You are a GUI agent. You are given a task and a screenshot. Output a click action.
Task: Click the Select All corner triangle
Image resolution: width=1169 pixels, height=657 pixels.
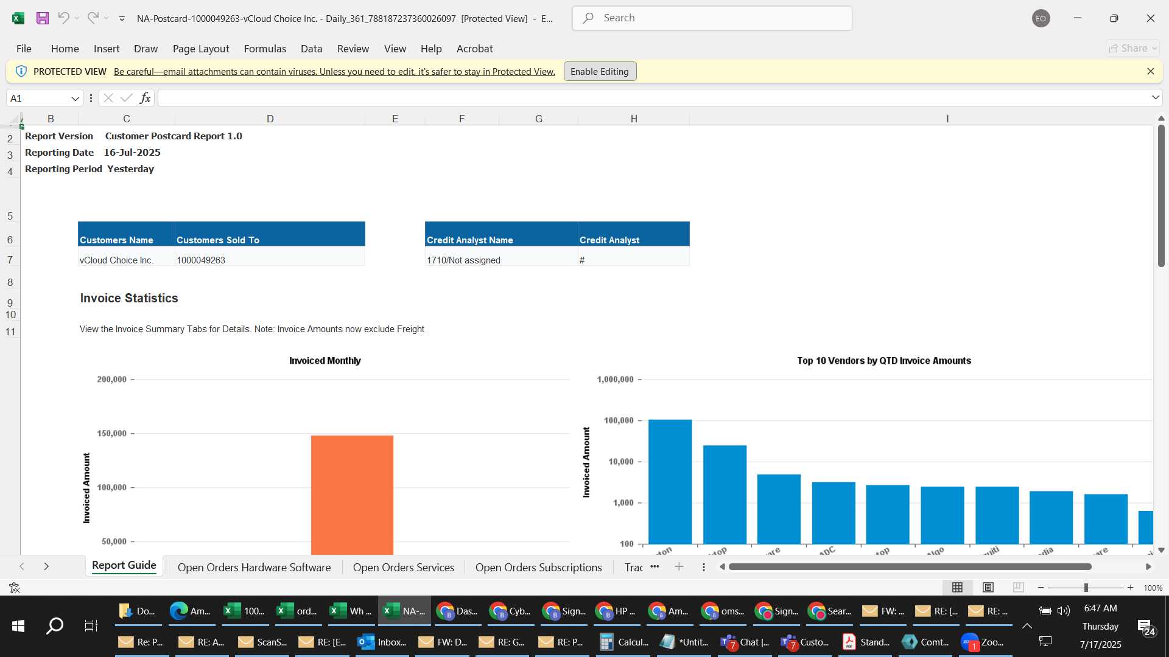coord(15,119)
